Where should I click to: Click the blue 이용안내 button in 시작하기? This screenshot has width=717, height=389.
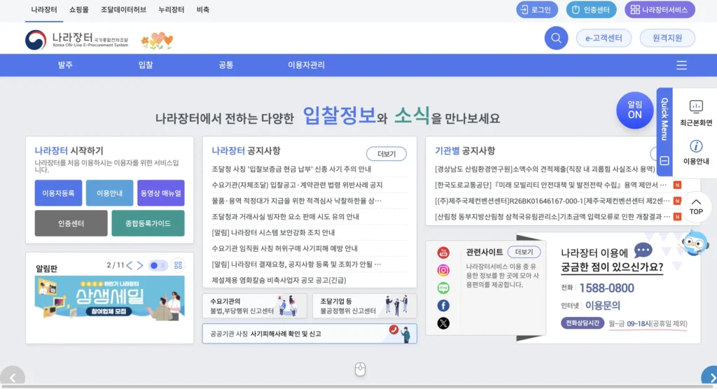(110, 193)
